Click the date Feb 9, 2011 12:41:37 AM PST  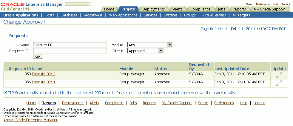click(240, 82)
